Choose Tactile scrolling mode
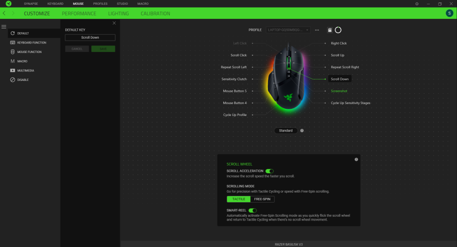The image size is (457, 247). coord(238,199)
